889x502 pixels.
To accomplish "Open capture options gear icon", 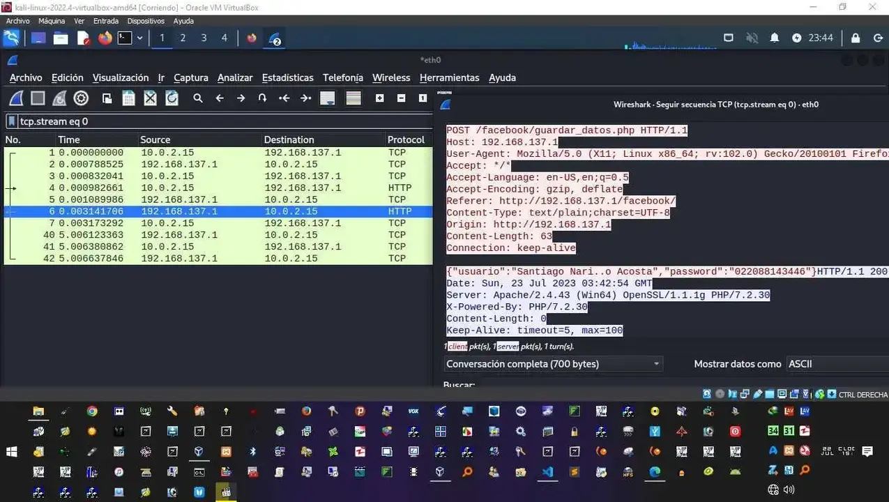I will click(x=81, y=98).
